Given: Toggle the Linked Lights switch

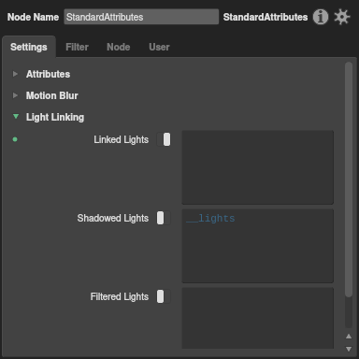Looking at the screenshot, I should [x=164, y=139].
